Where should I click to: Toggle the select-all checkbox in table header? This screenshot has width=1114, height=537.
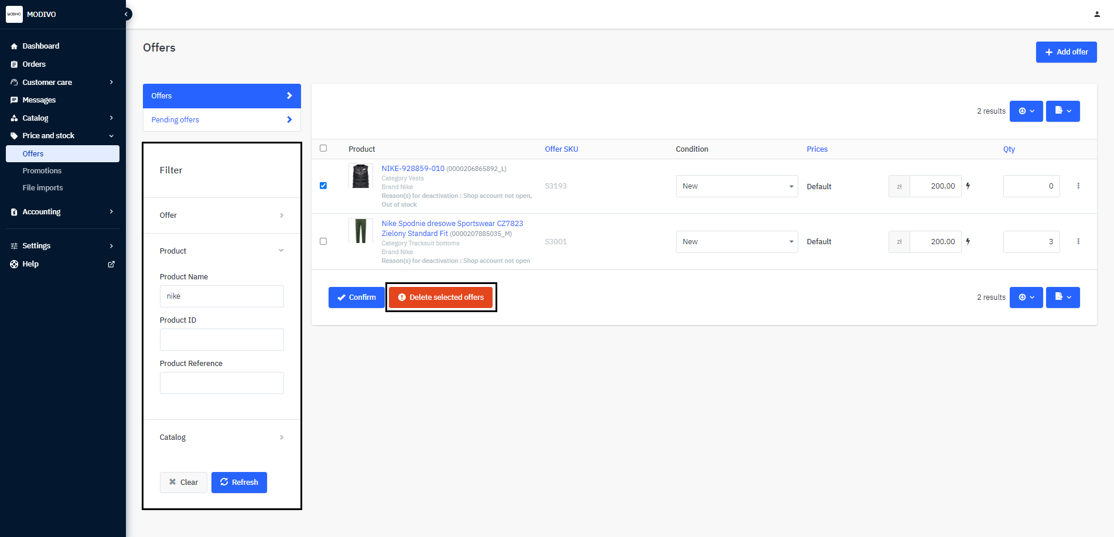[323, 148]
